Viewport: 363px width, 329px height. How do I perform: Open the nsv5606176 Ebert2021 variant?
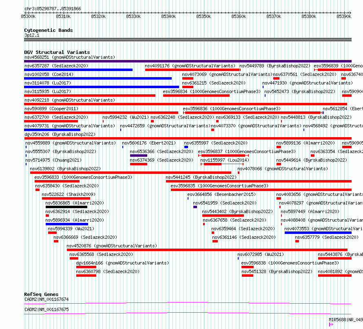coord(149,143)
